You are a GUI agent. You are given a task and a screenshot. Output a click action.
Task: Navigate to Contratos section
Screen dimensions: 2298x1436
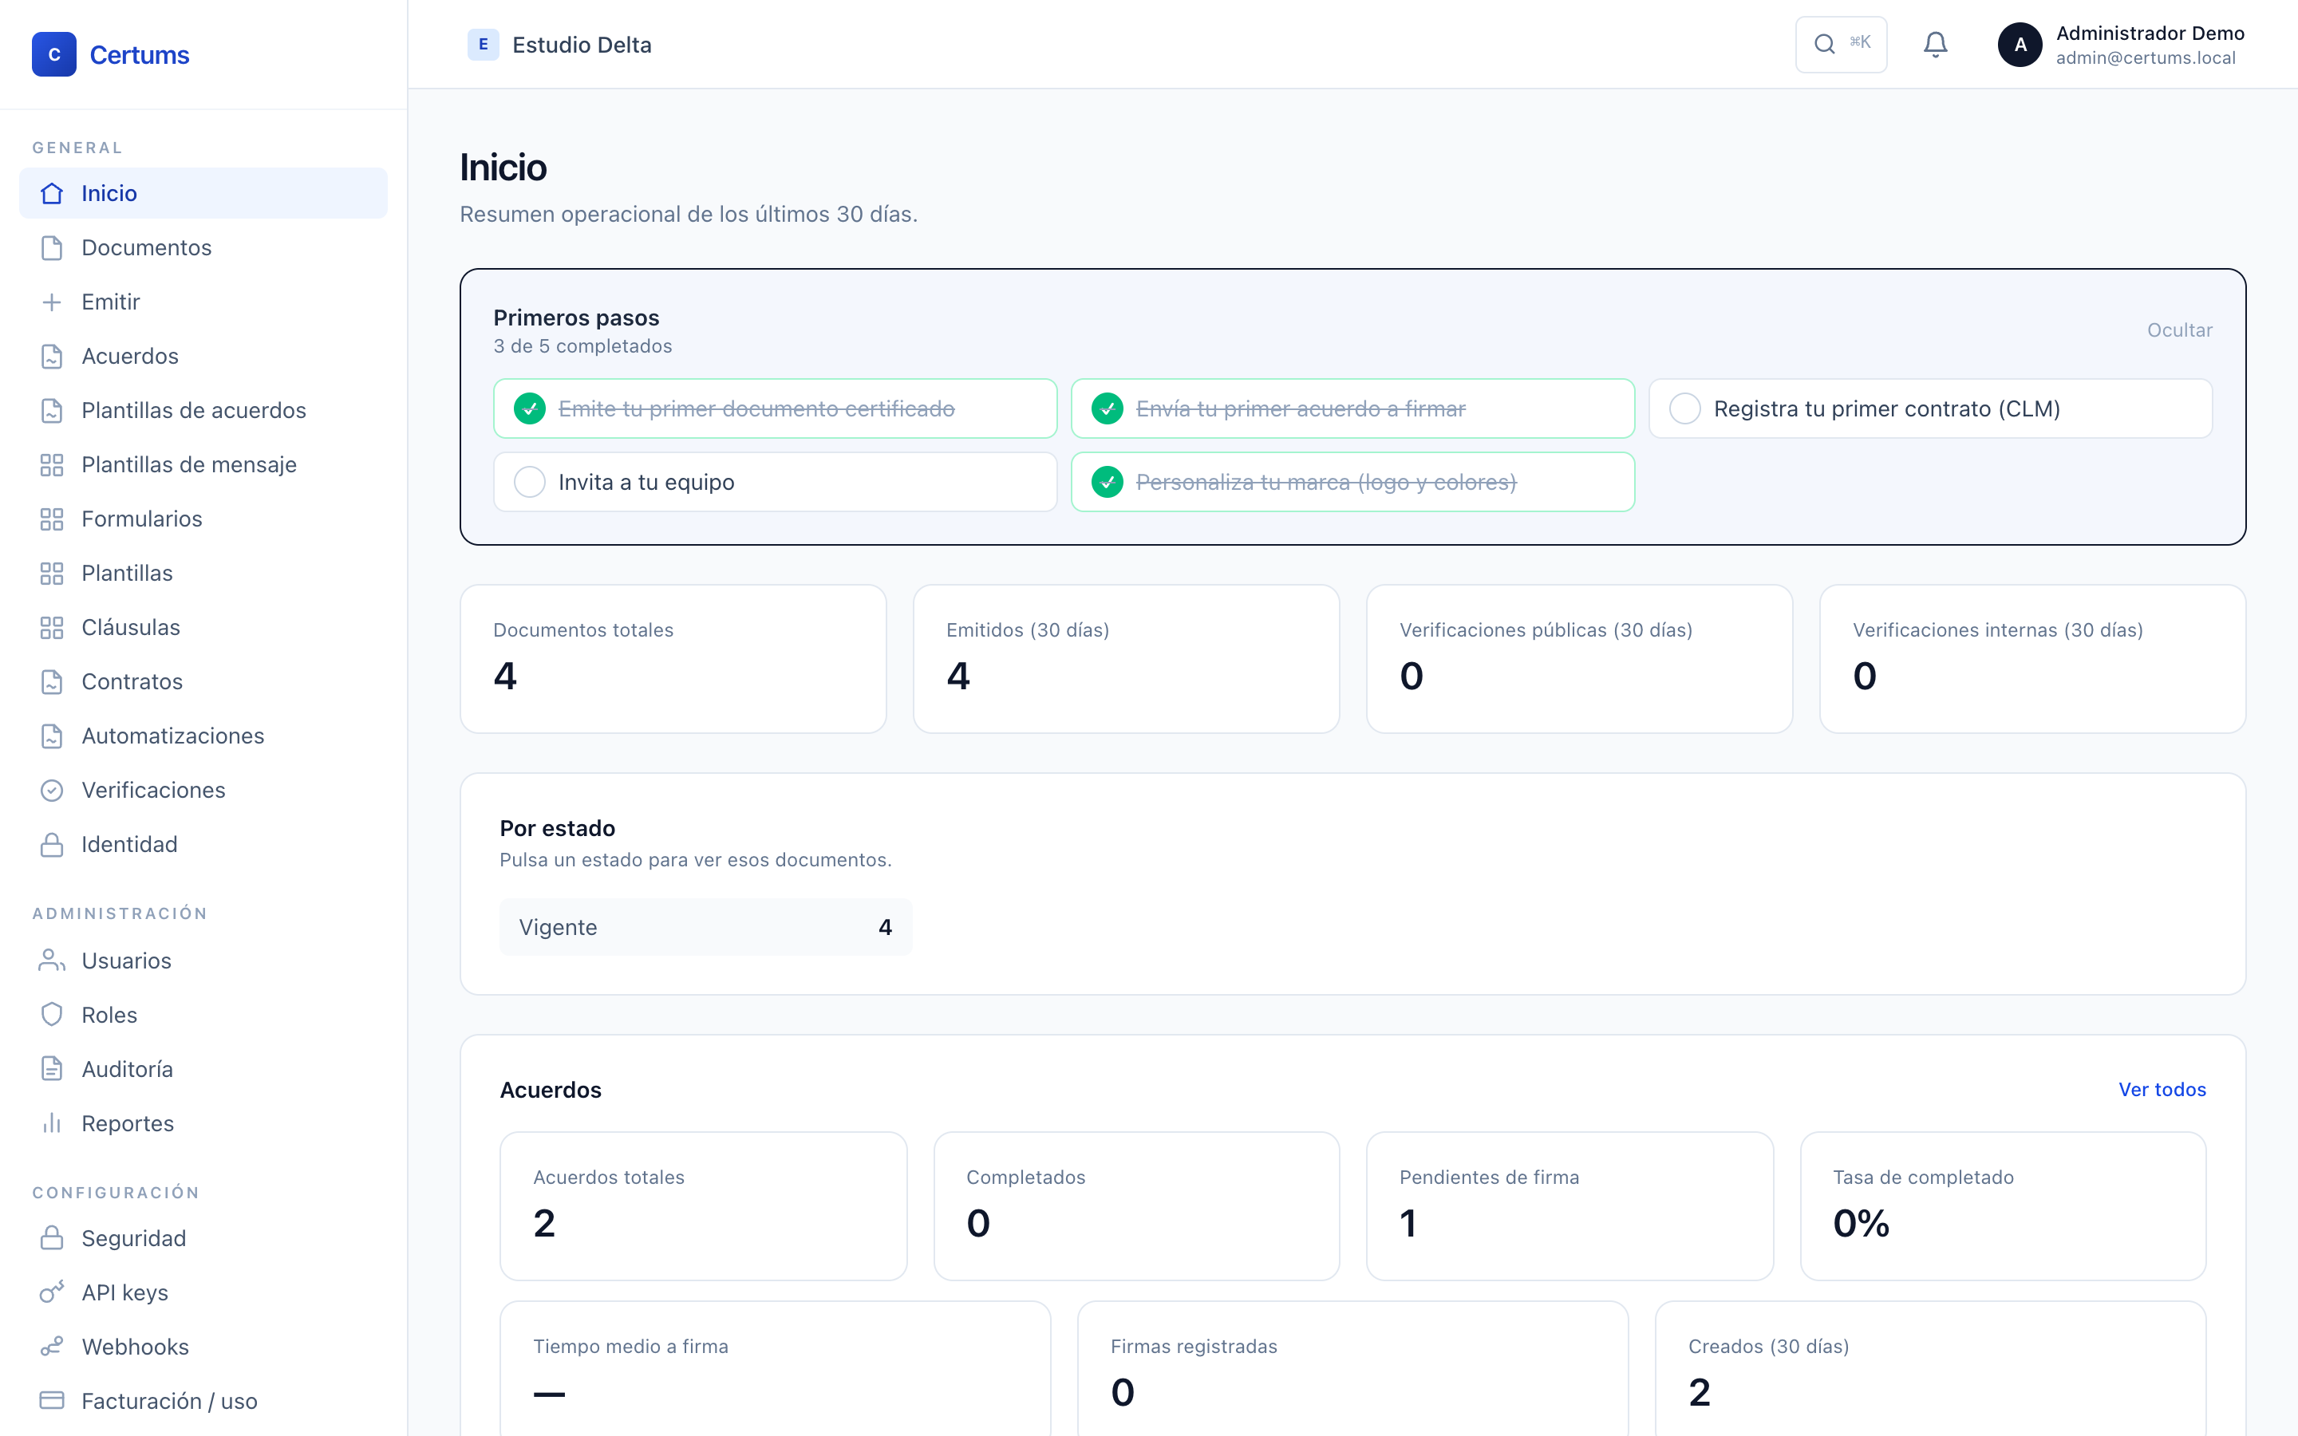pyautogui.click(x=203, y=681)
